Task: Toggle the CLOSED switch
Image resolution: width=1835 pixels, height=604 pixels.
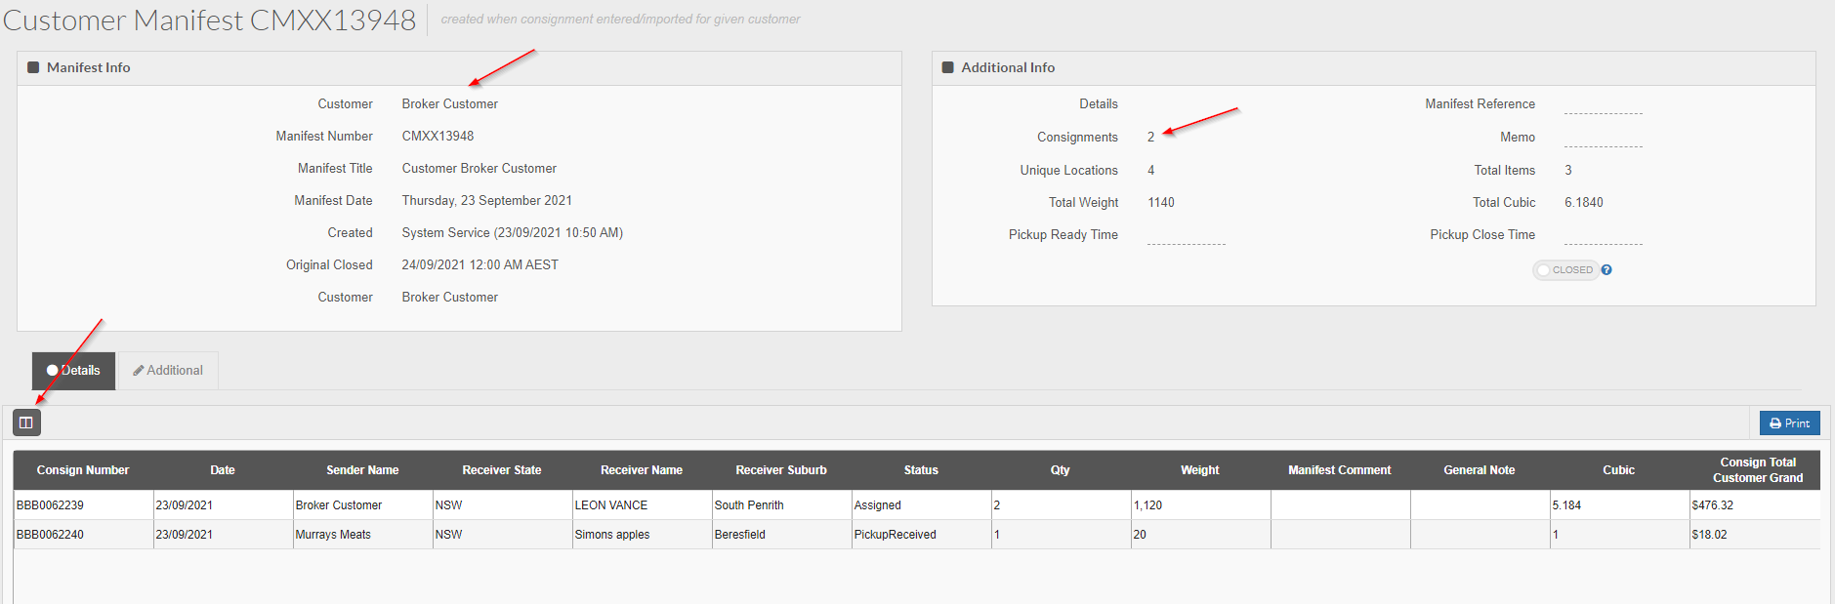Action: (1565, 270)
